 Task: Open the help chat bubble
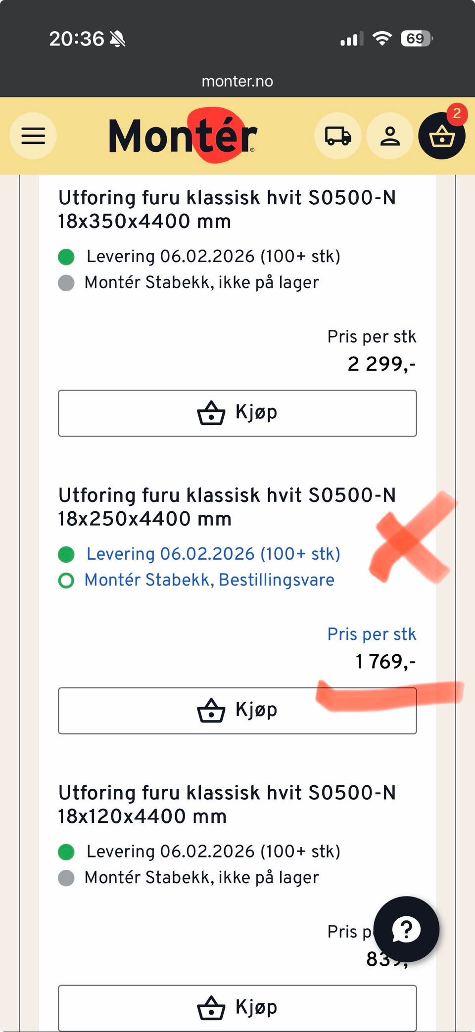tap(406, 929)
